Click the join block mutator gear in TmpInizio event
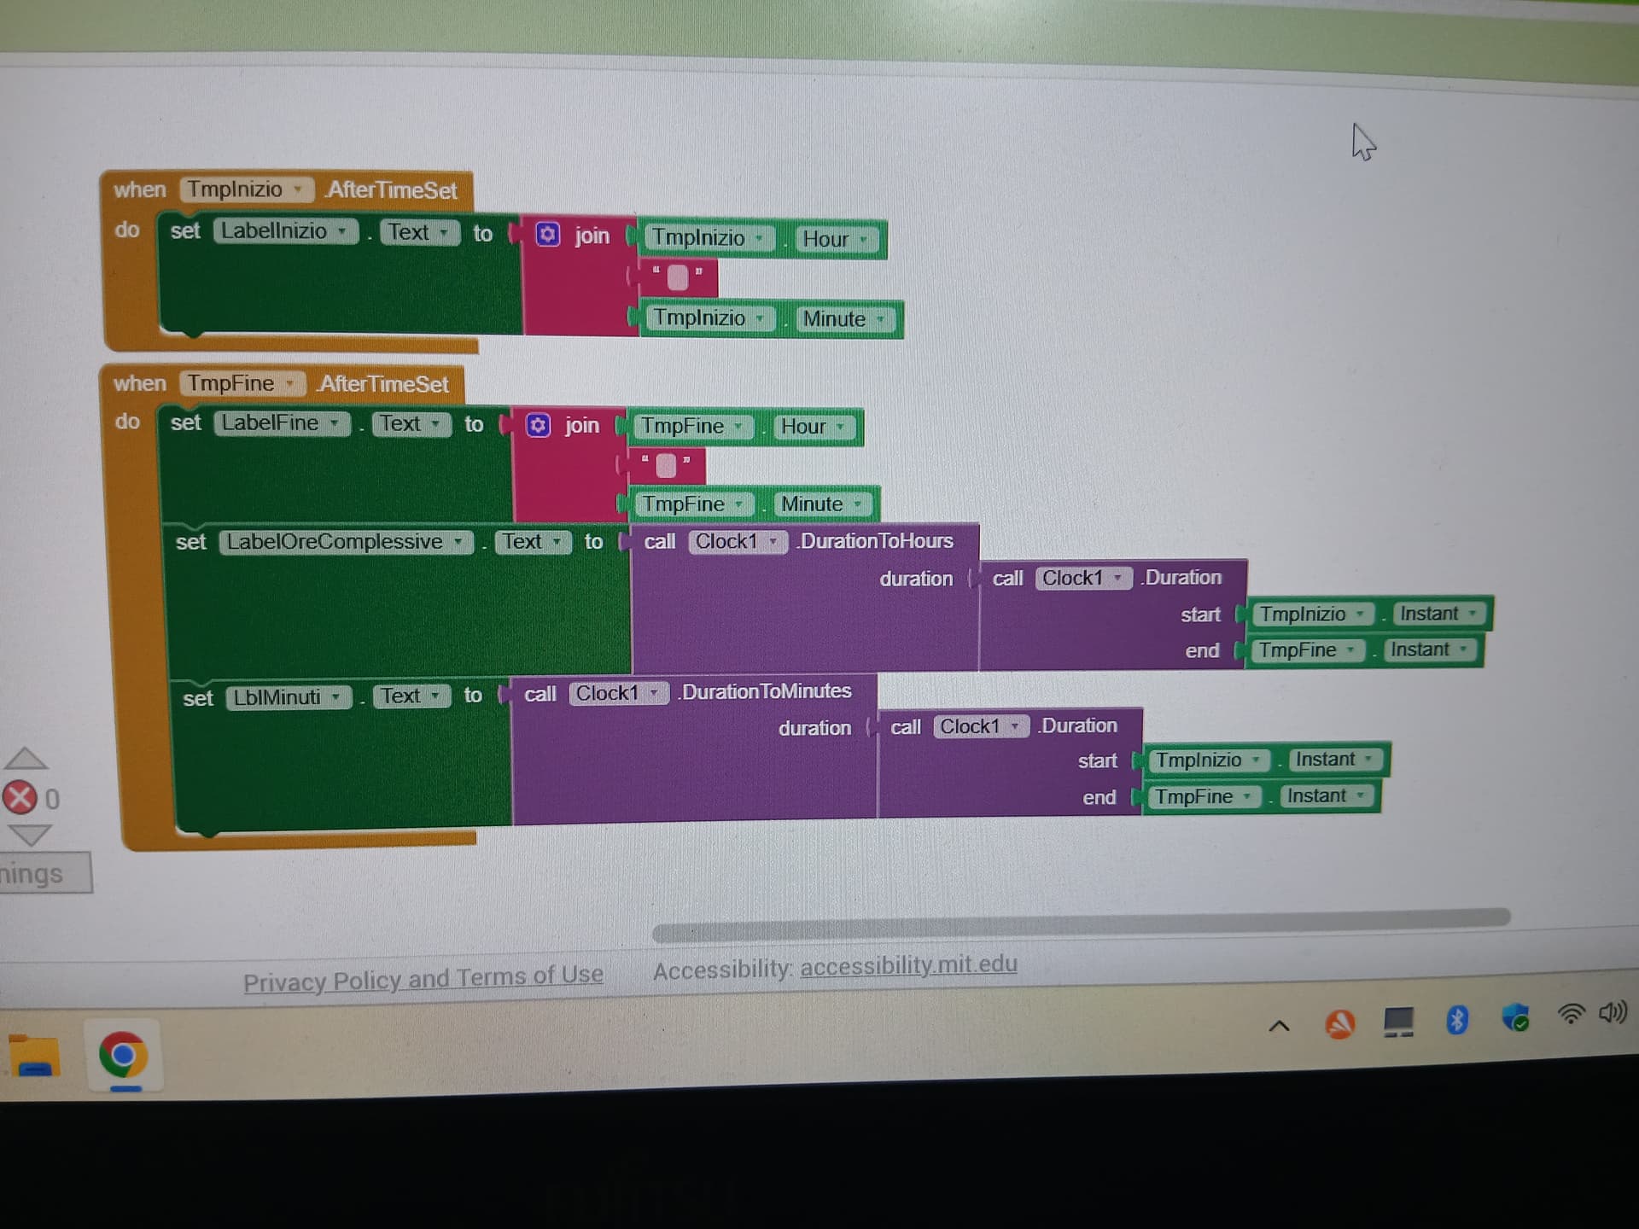The image size is (1639, 1229). pyautogui.click(x=547, y=235)
